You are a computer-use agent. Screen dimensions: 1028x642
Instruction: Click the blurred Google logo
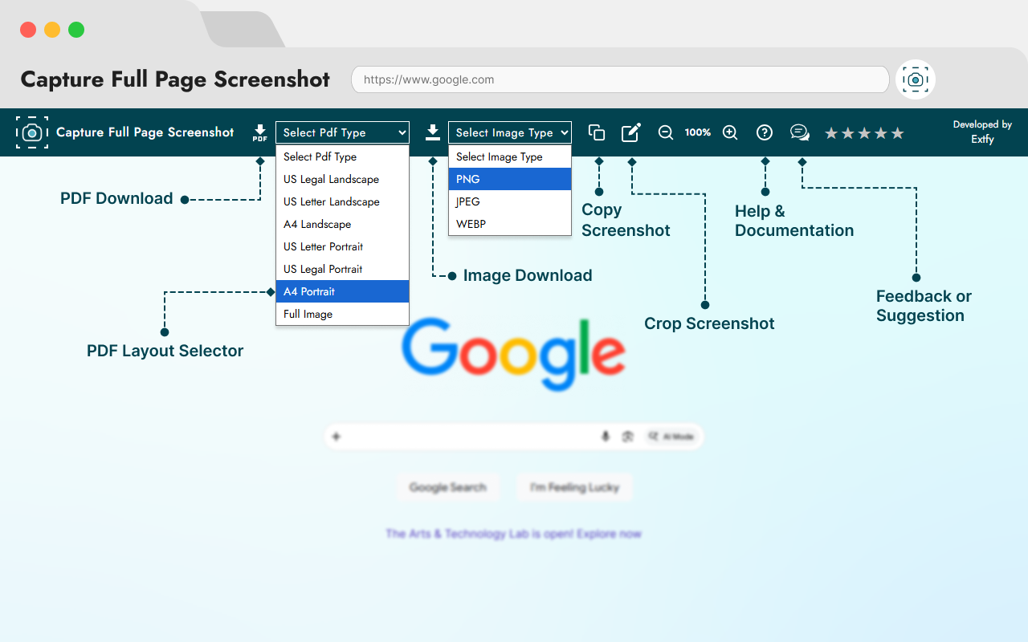click(x=514, y=353)
